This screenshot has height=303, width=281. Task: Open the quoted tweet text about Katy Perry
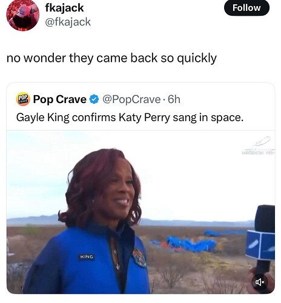tap(130, 118)
